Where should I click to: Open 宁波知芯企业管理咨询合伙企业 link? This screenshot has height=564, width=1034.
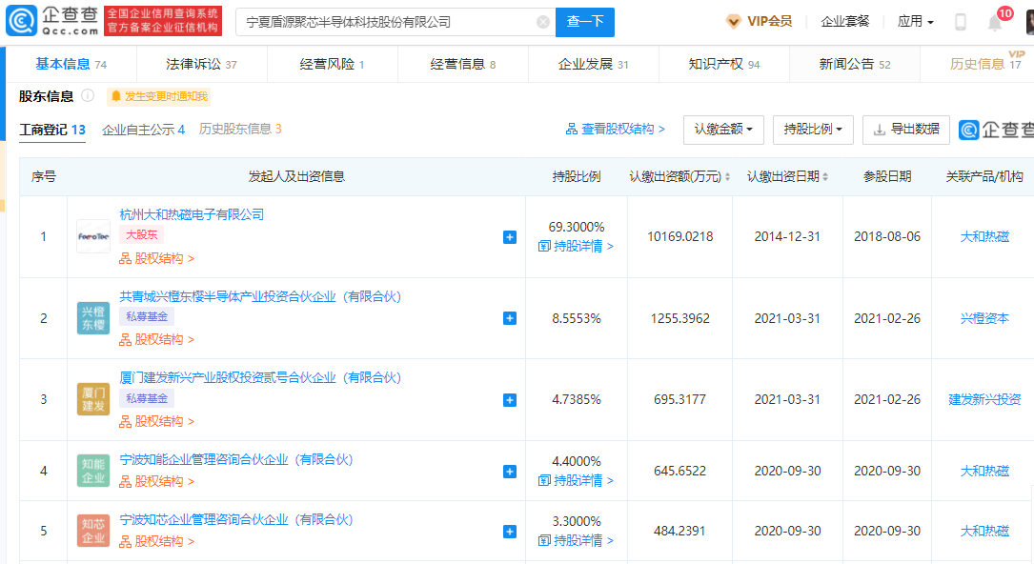236,519
